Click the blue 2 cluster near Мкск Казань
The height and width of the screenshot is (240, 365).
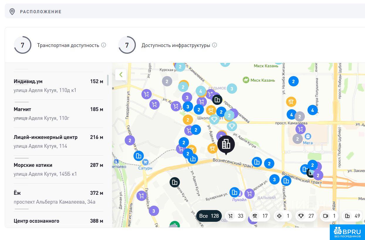point(293,81)
